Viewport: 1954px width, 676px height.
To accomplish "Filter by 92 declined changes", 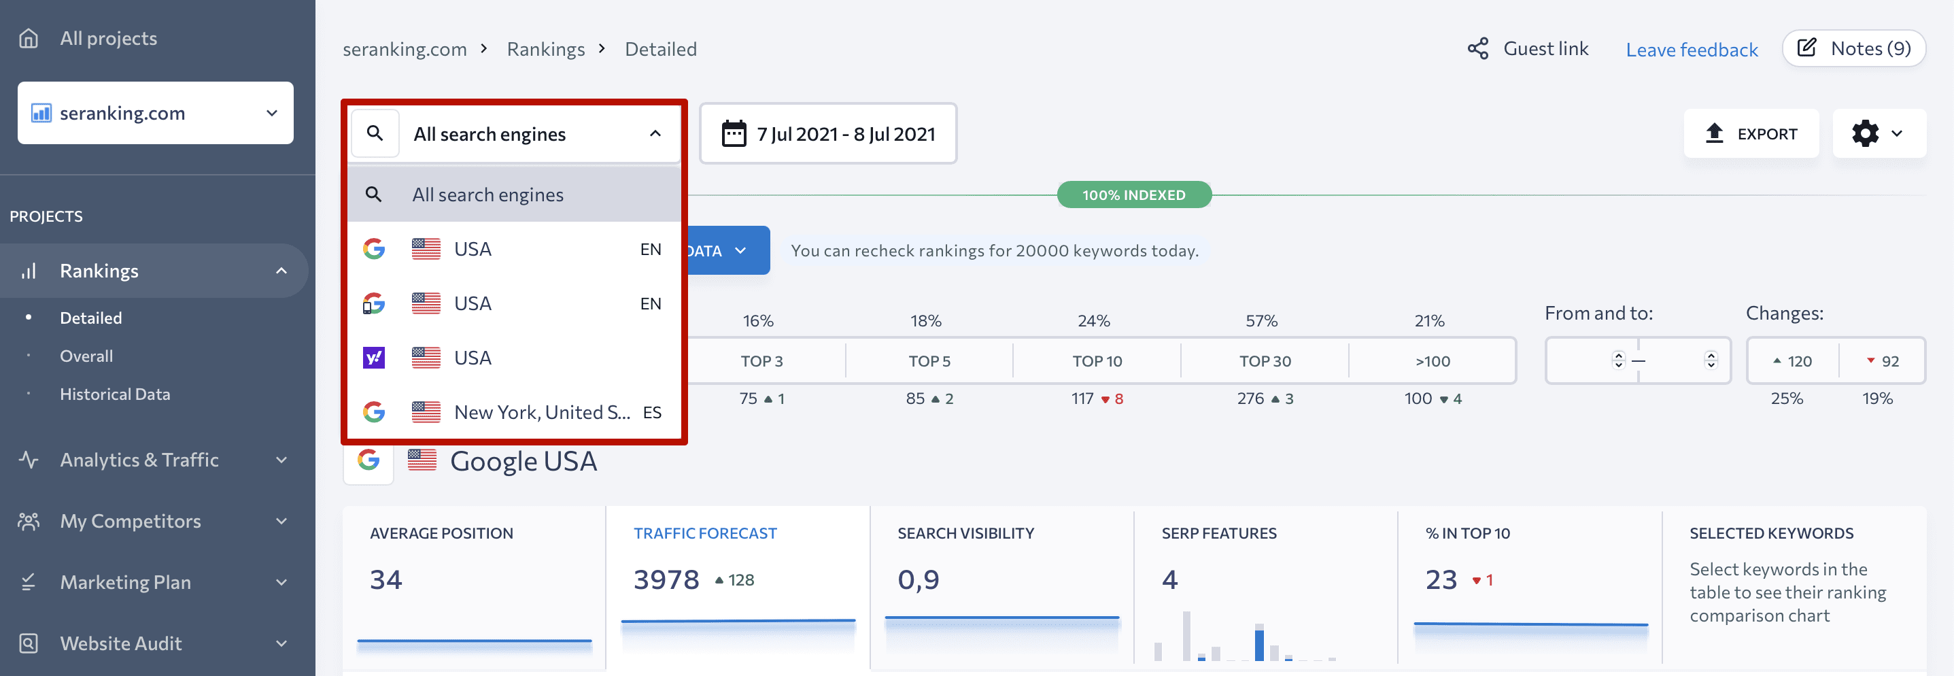I will (x=1883, y=361).
